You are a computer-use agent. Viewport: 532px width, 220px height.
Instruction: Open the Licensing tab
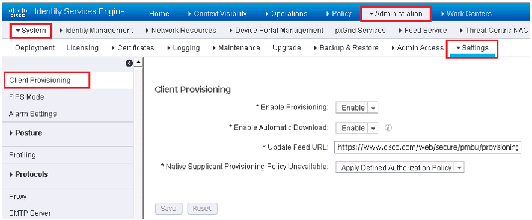(x=82, y=48)
